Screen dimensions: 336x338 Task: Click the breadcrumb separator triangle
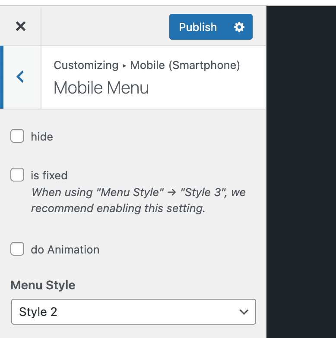pyautogui.click(x=124, y=66)
